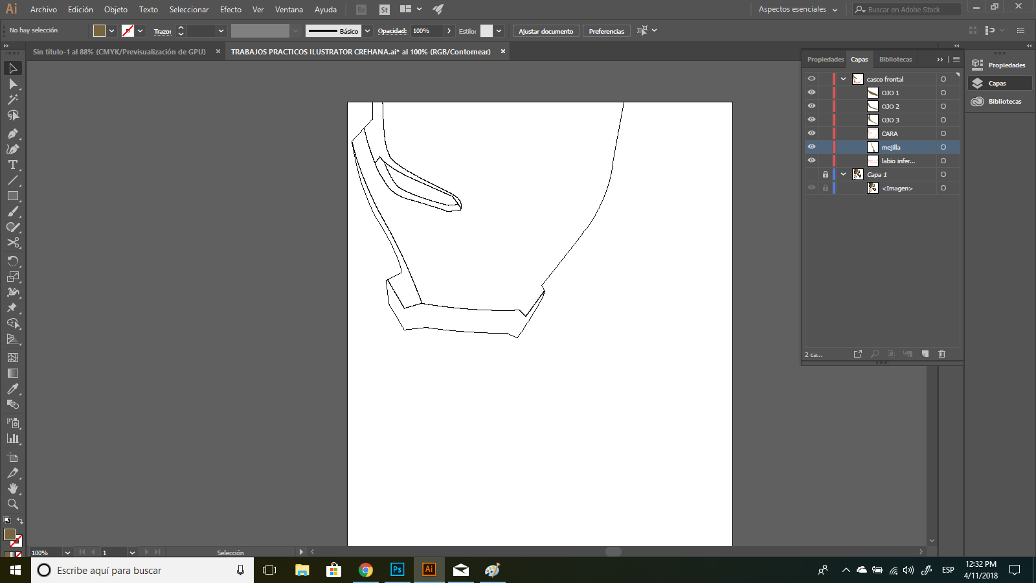This screenshot has width=1036, height=583.
Task: Select the Hand tool
Action: coord(12,488)
